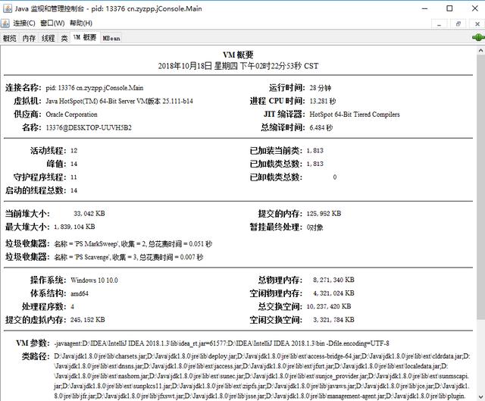This screenshot has height=401, width=485.
Task: Select the VM 概要 tab
Action: click(x=85, y=37)
